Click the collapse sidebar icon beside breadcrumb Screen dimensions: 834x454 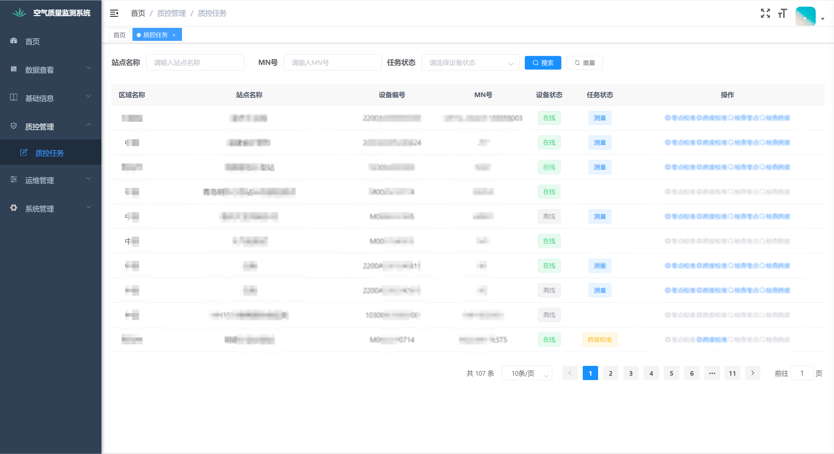click(114, 13)
